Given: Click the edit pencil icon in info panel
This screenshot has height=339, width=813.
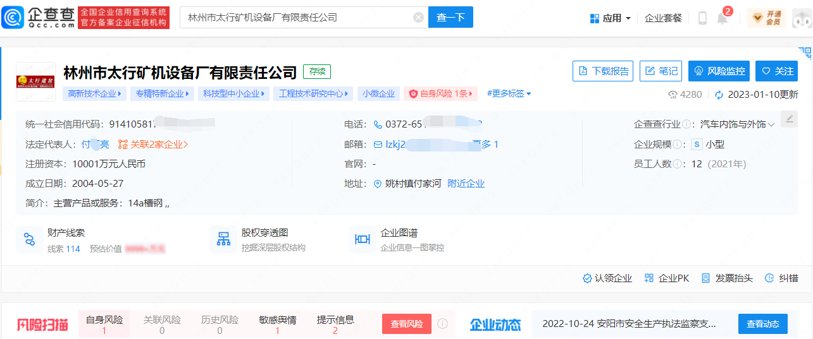Looking at the screenshot, I should (788, 119).
